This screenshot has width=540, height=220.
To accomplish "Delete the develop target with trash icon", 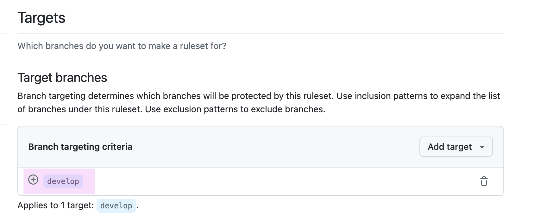I will (x=484, y=181).
